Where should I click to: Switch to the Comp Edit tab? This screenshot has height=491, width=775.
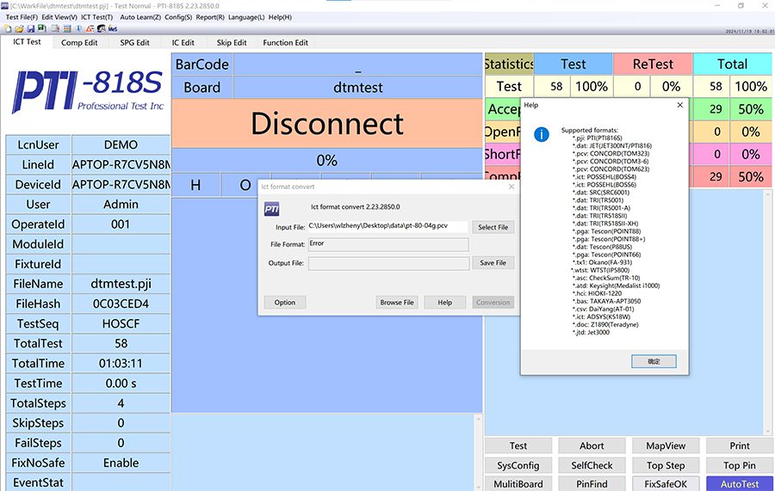coord(79,43)
